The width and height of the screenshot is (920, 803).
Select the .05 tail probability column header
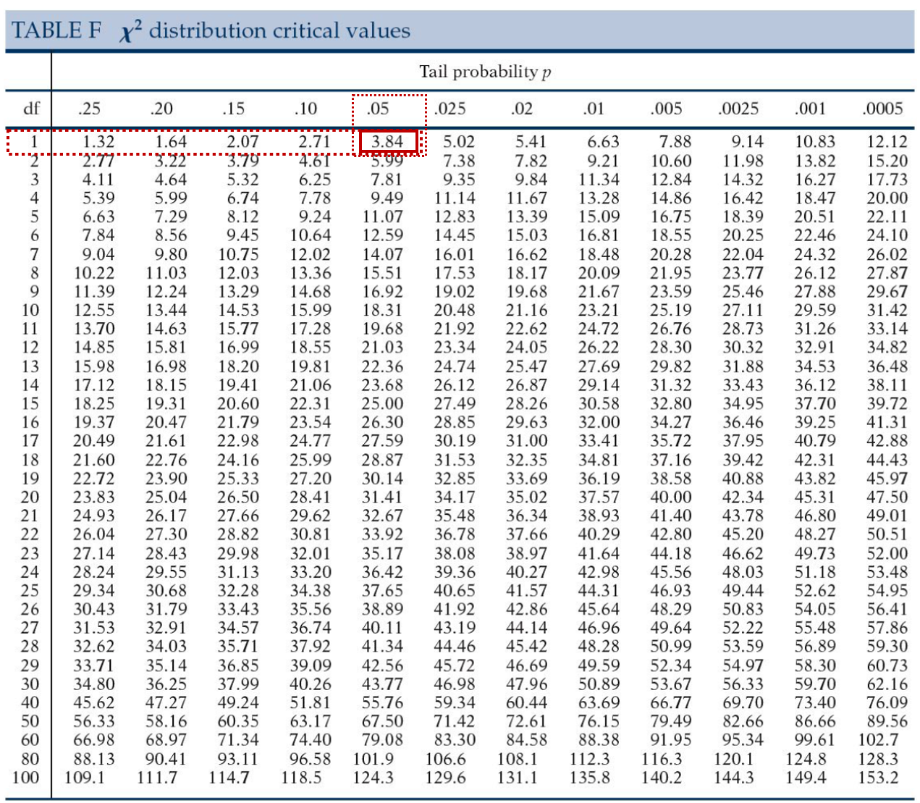point(377,109)
